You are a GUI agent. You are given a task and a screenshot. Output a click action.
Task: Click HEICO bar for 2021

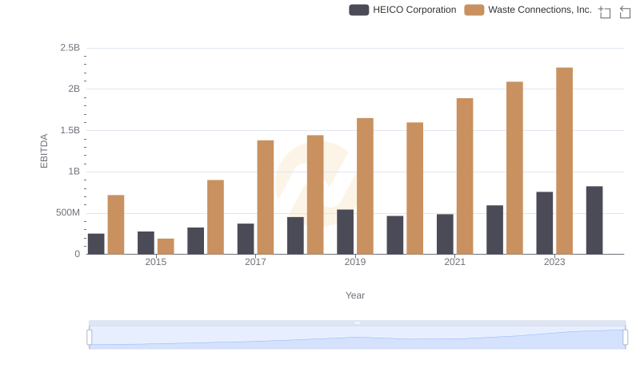tap(445, 234)
